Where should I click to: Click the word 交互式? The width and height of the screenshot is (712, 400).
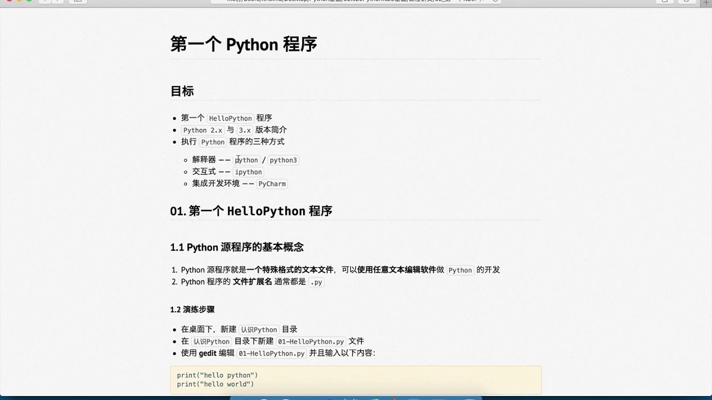[x=204, y=172]
